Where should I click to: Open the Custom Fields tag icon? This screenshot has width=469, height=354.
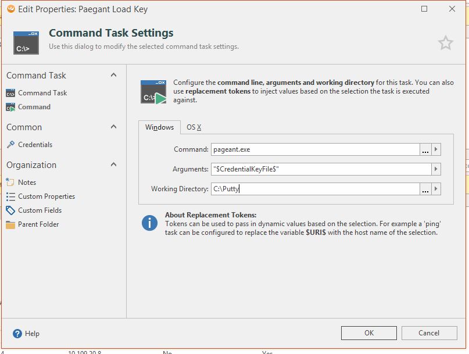10,210
